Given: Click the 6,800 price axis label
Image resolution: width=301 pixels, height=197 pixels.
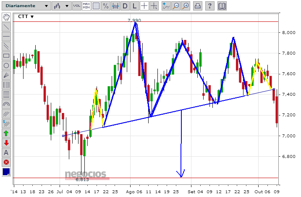Looking at the screenshot, I should coord(288,157).
